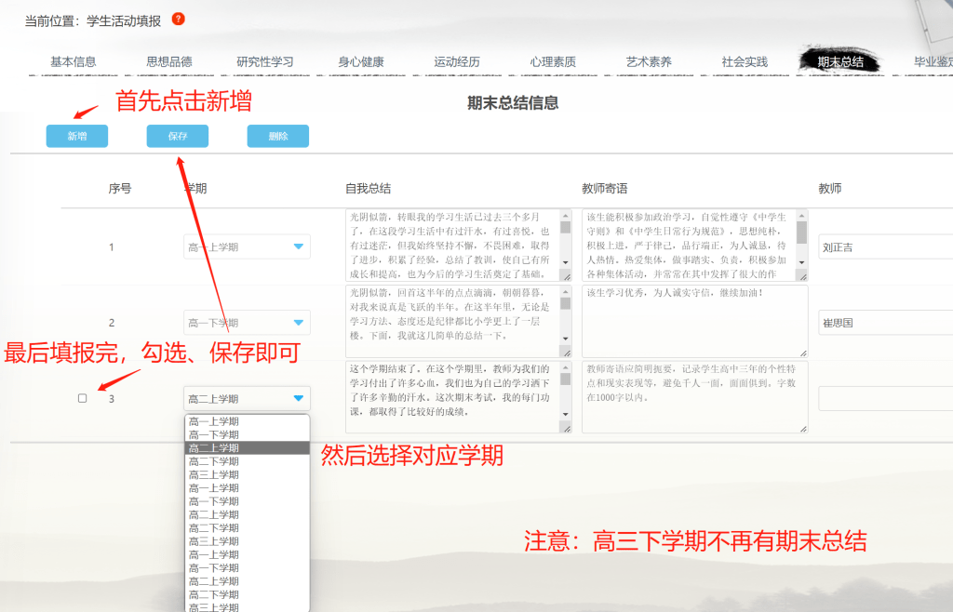The width and height of the screenshot is (953, 612).
Task: Click the orange help question mark icon
Action: pos(179,19)
